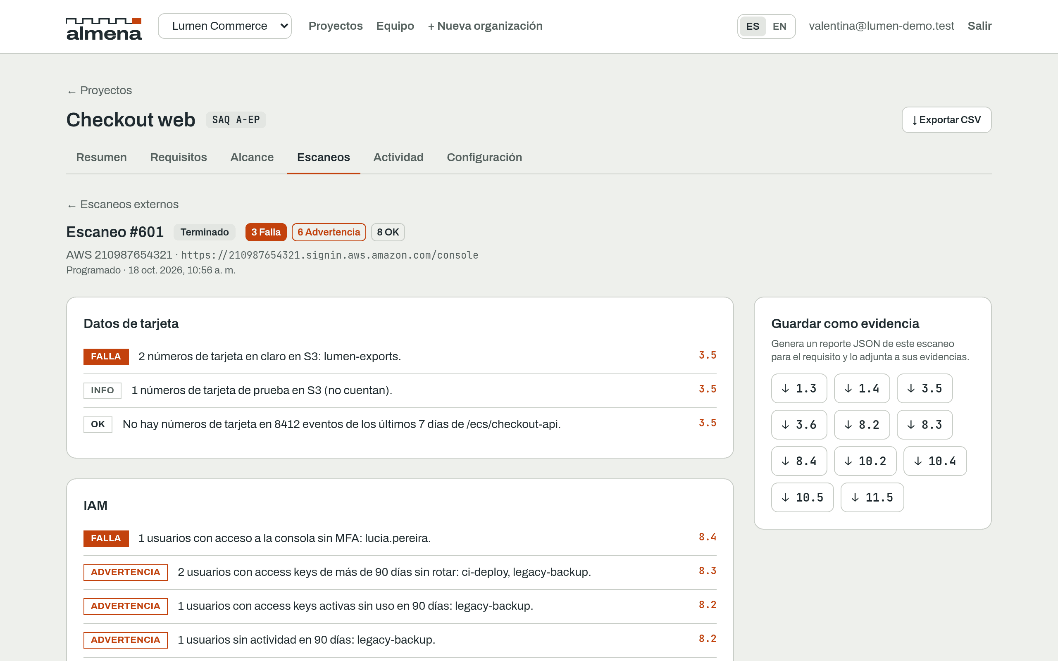
Task: Go to Proyectos in top navigation
Action: pyautogui.click(x=335, y=26)
